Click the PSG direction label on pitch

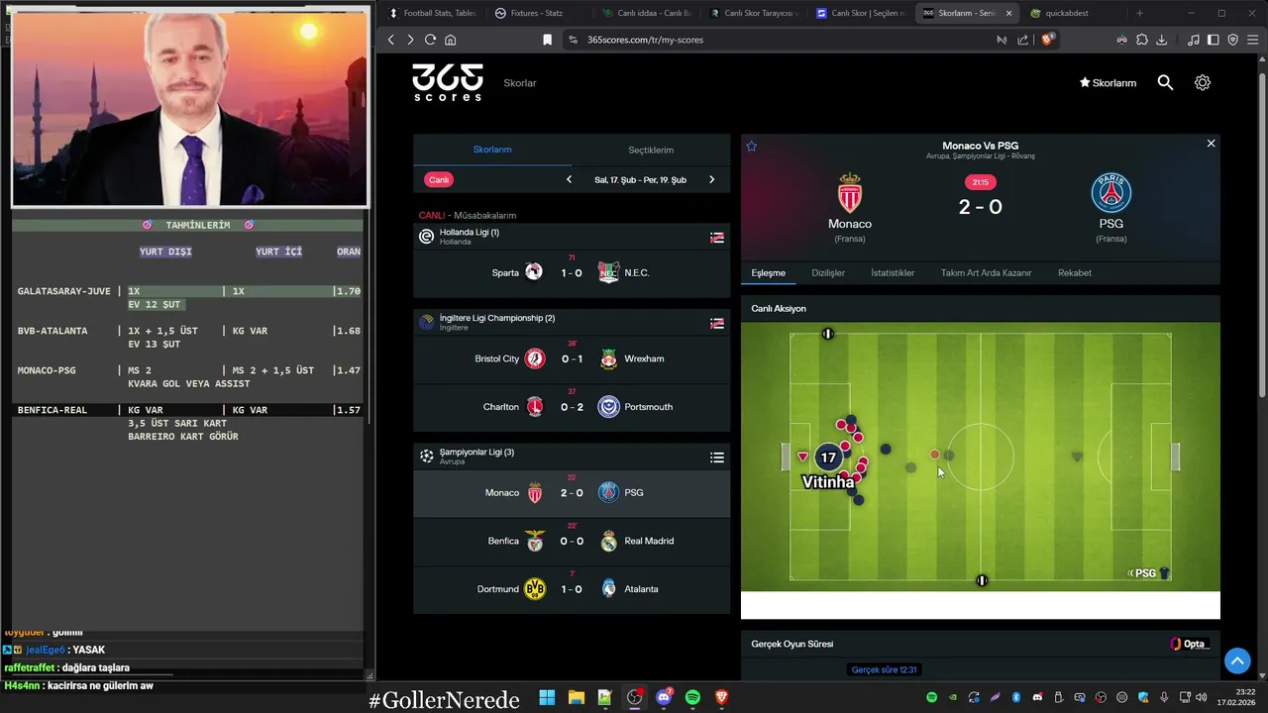tap(1149, 573)
